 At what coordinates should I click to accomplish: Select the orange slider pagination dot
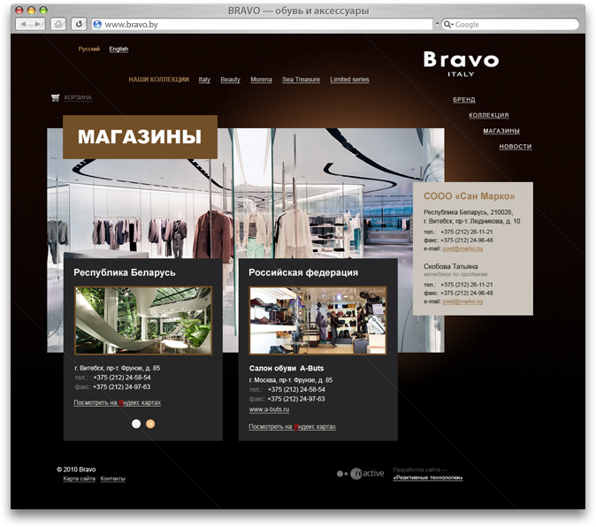coord(150,424)
